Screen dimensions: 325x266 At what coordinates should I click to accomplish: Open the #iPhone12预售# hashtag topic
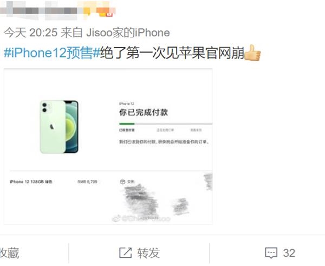pyautogui.click(x=52, y=53)
